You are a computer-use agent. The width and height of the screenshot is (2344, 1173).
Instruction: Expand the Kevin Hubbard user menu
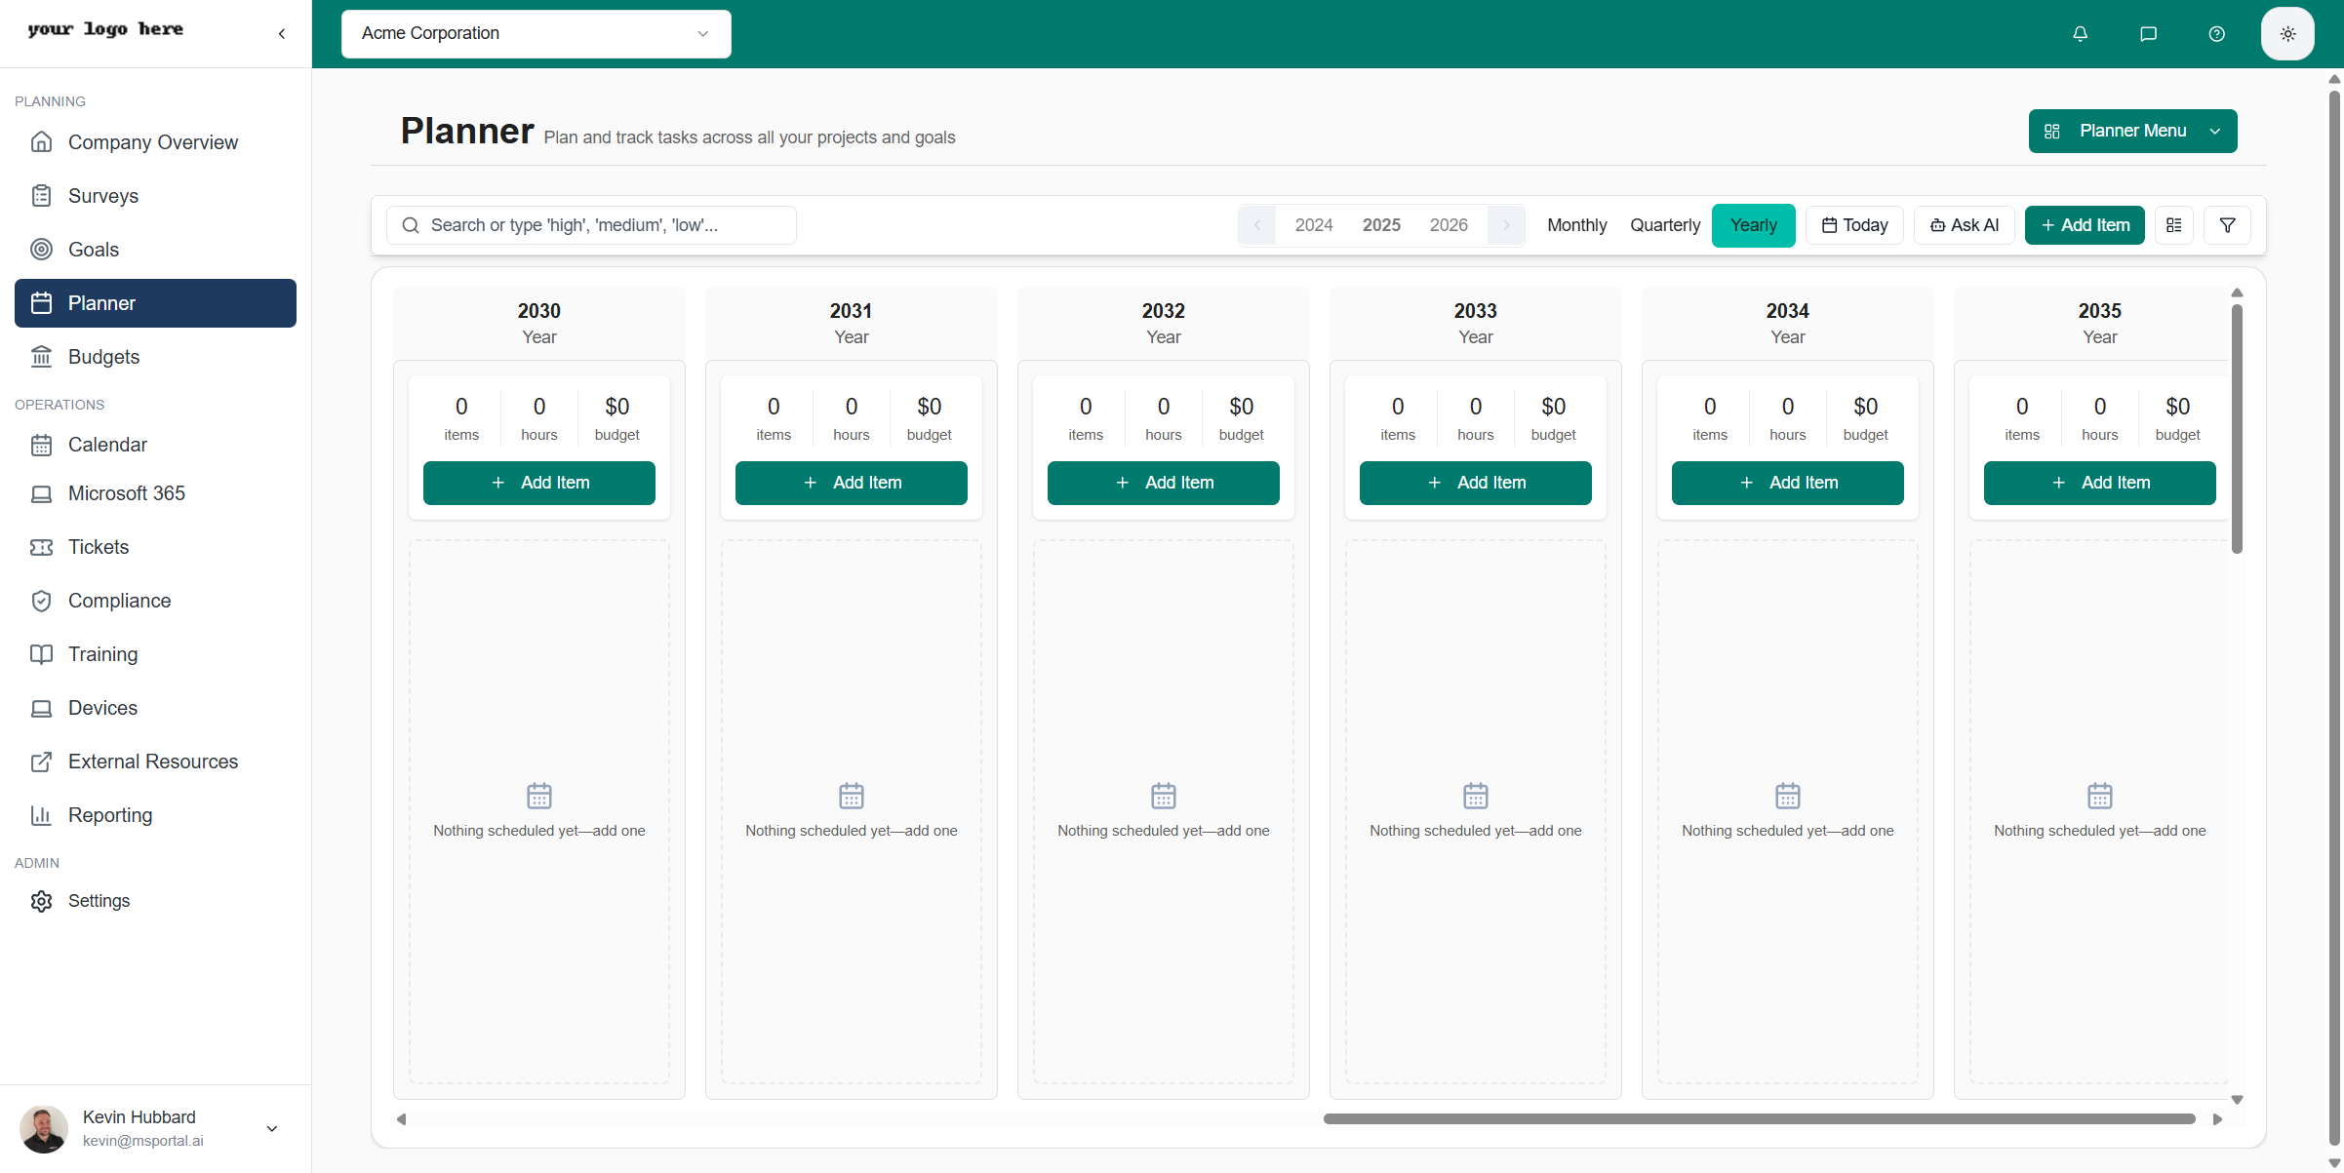pyautogui.click(x=272, y=1128)
